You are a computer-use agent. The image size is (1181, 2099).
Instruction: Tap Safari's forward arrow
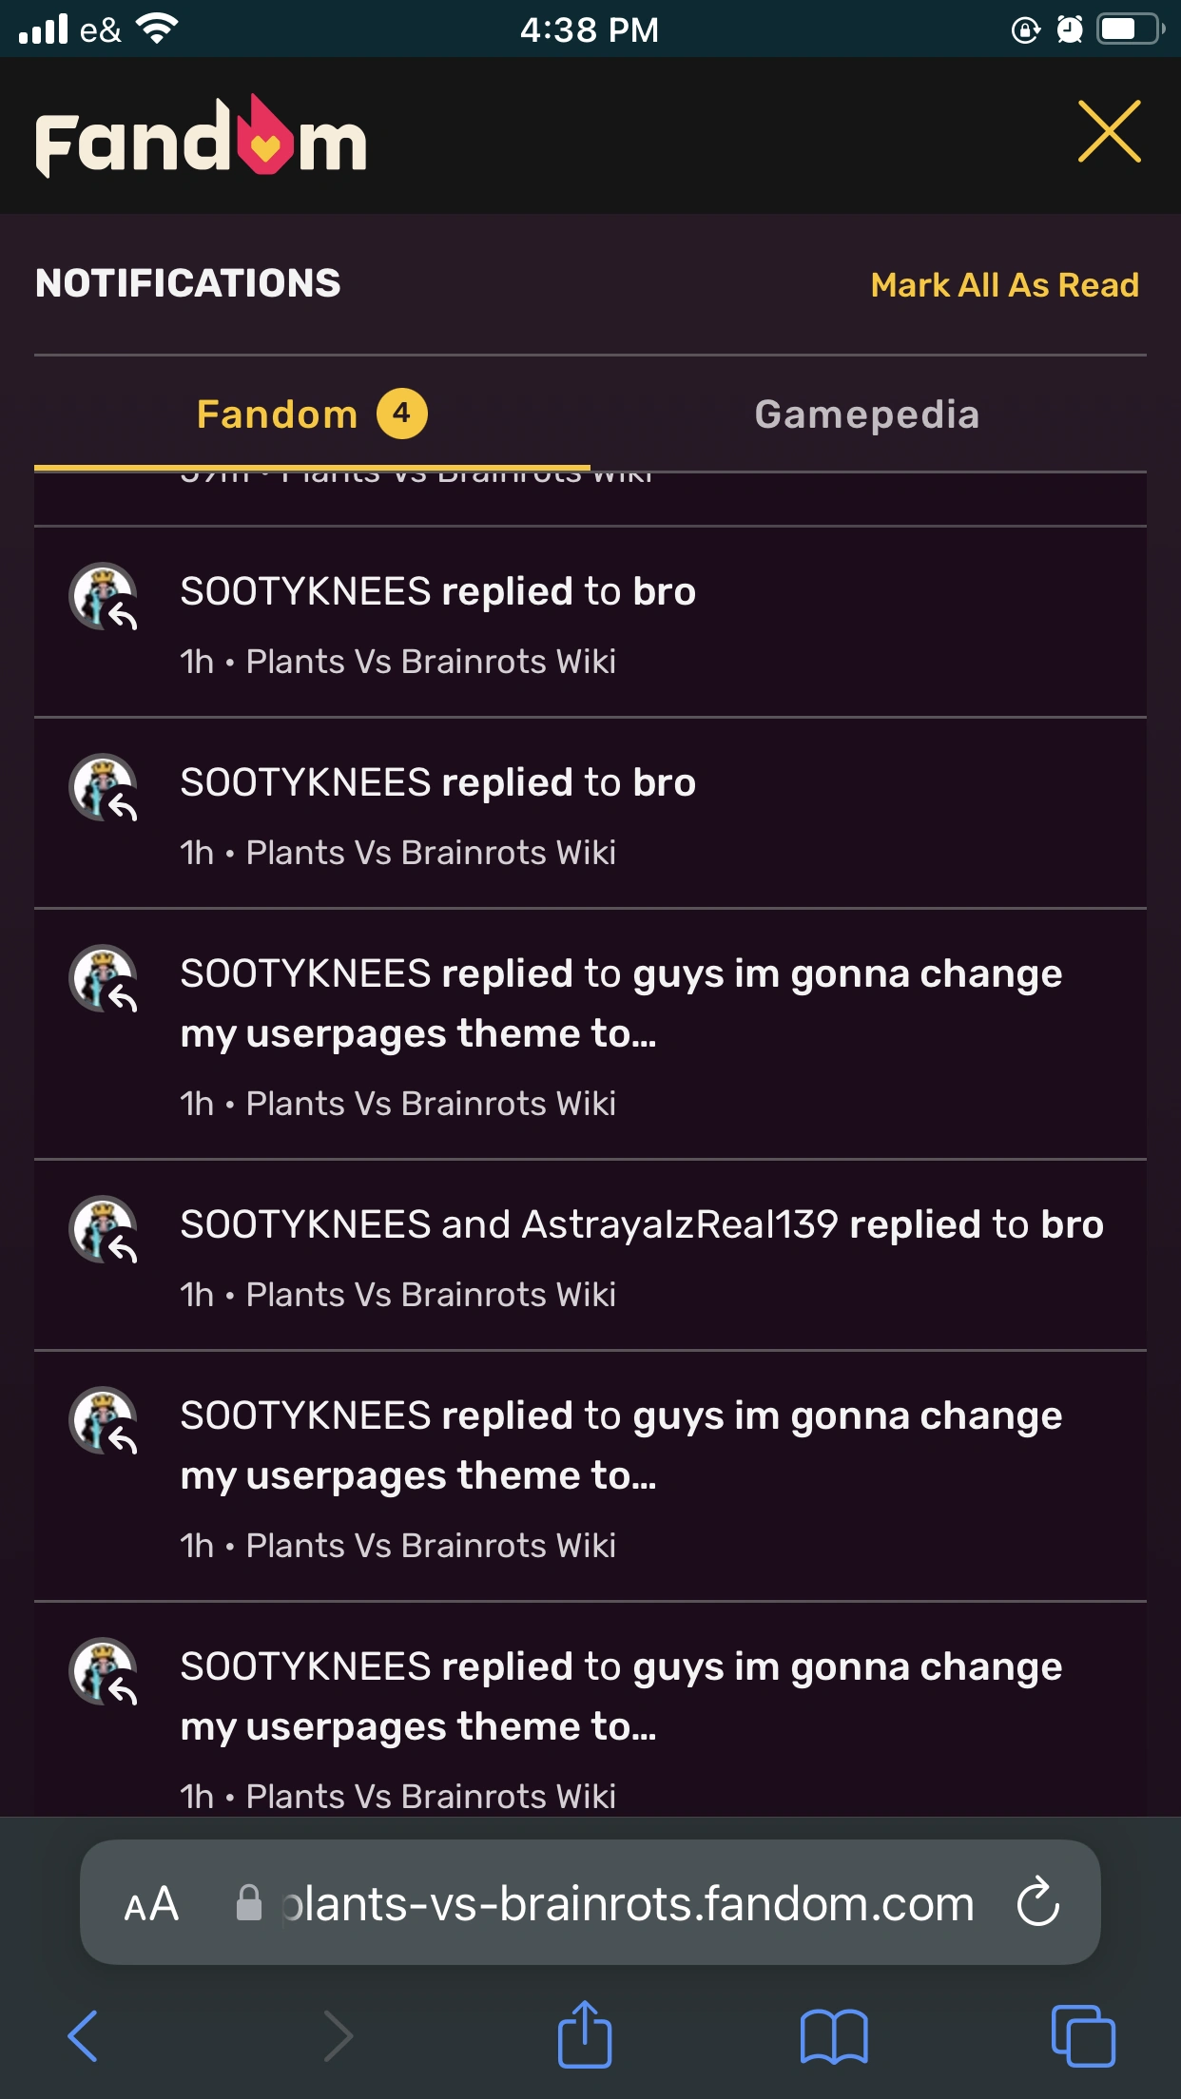[338, 2035]
